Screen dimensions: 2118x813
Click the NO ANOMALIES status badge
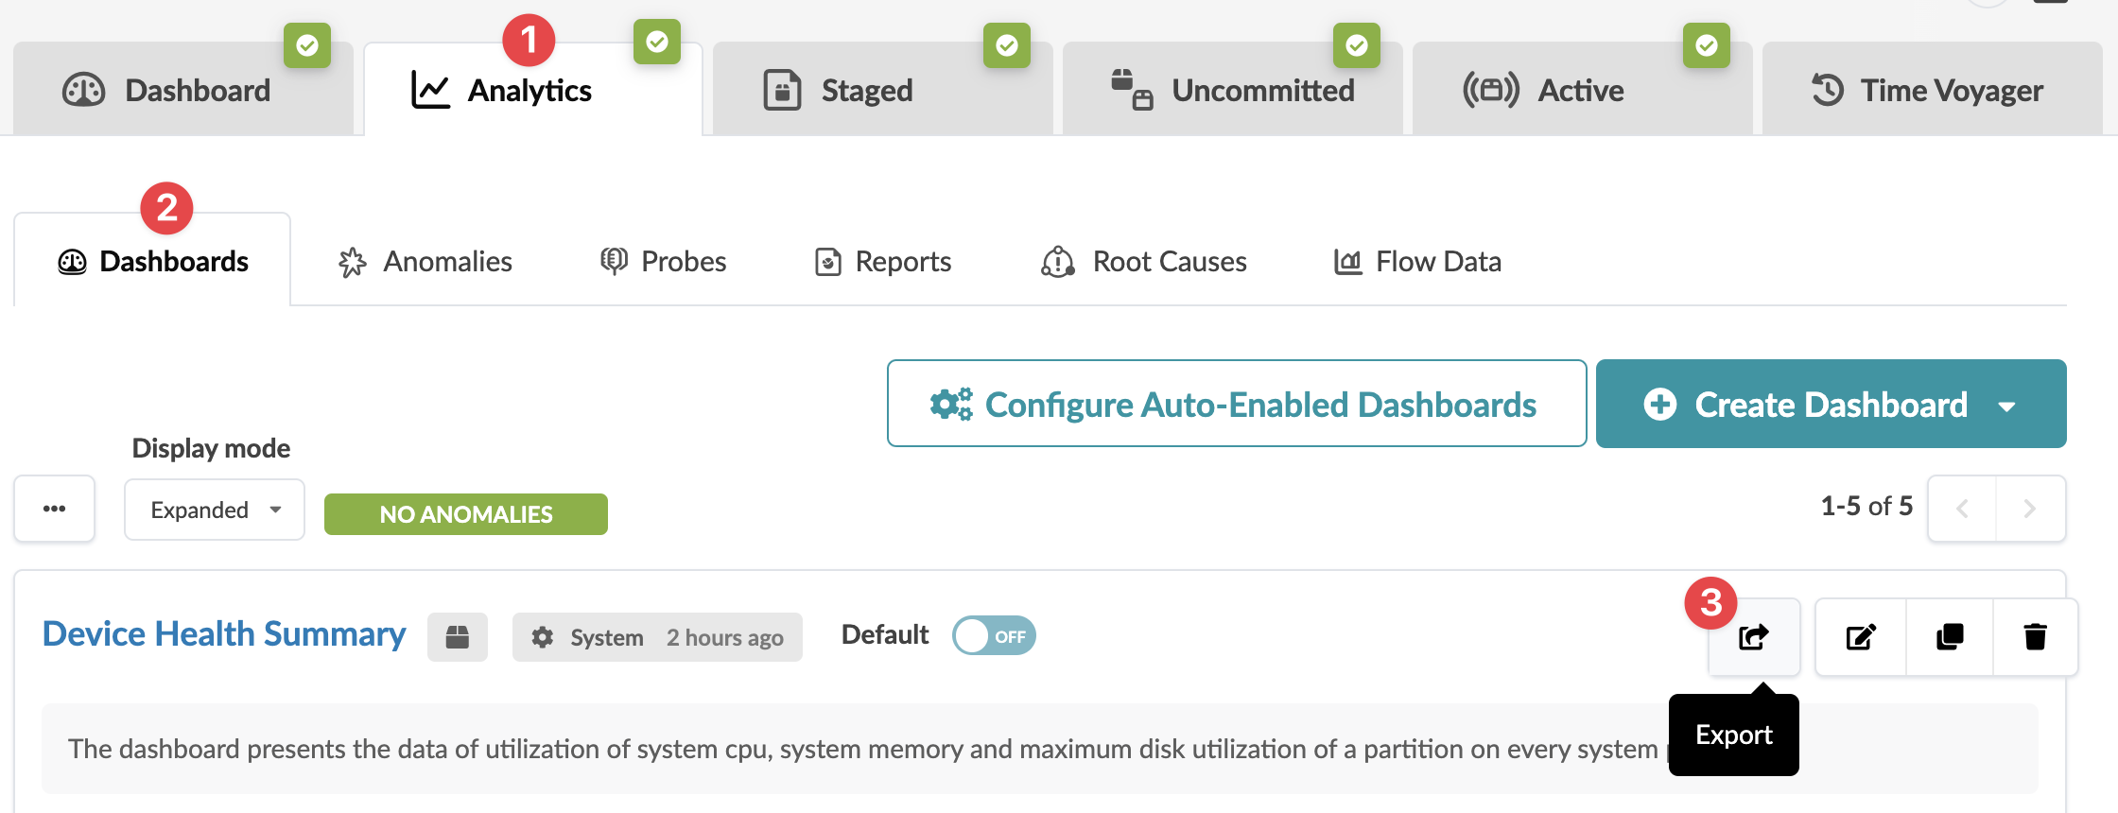[x=465, y=514]
